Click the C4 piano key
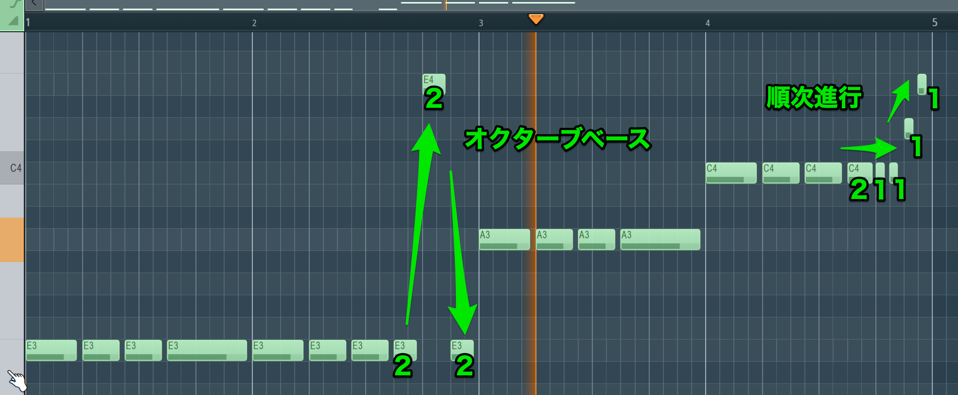The width and height of the screenshot is (958, 395). click(x=12, y=168)
